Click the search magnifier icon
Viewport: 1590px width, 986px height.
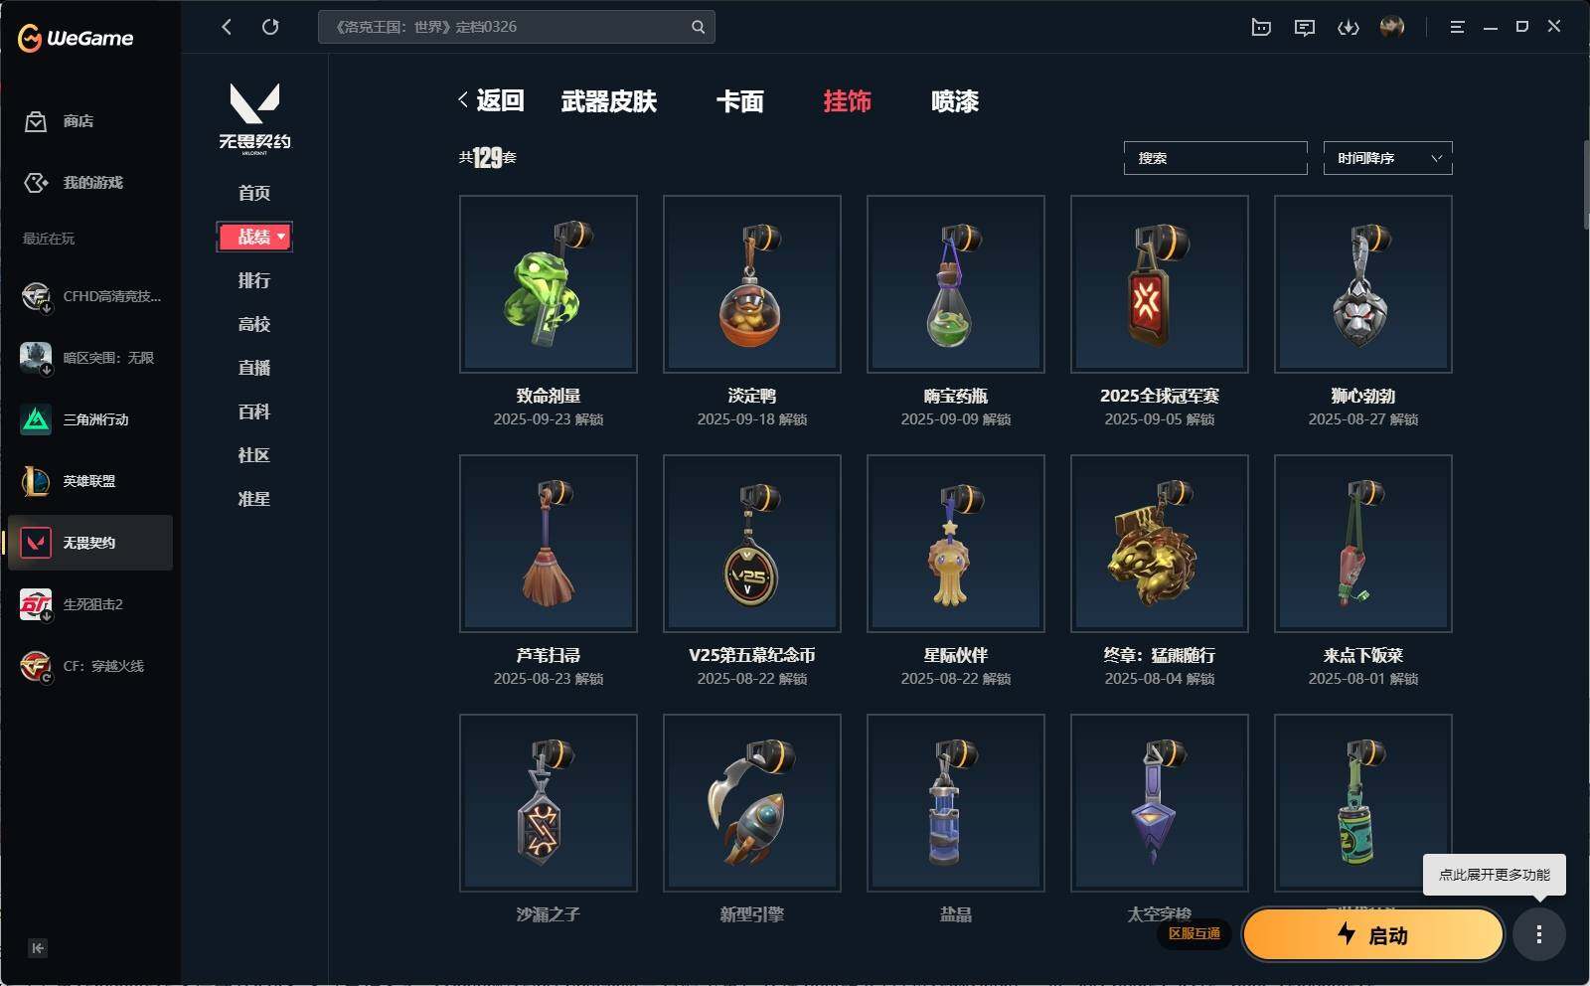[698, 27]
